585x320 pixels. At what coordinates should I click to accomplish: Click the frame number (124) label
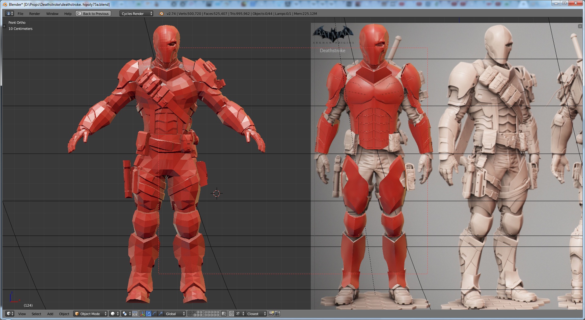[x=28, y=305]
